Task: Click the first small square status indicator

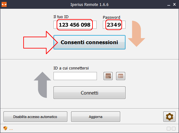Action: [169, 129]
